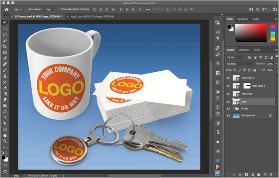Toggle the lock all layer button
Viewport: 279px width, 178px height.
pyautogui.click(x=255, y=70)
